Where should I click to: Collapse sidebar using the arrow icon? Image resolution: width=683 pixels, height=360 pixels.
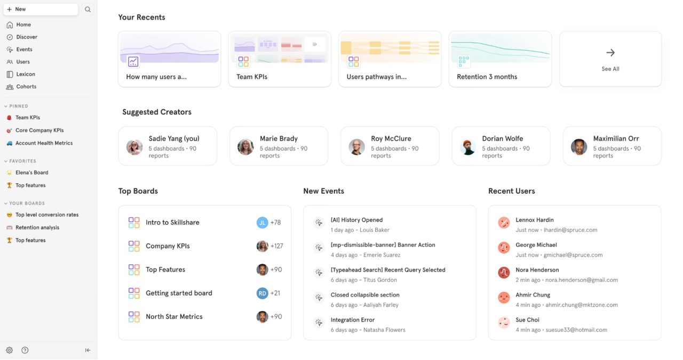pos(88,350)
